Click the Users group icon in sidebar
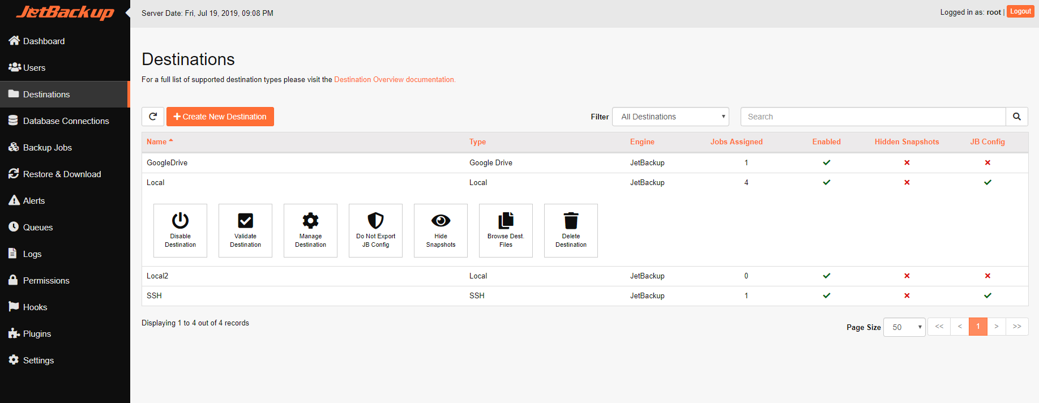 (x=15, y=67)
